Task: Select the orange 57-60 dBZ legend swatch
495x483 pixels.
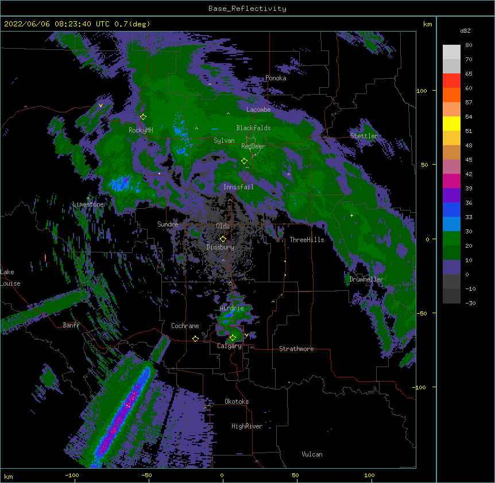Action: coord(451,95)
